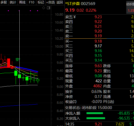Viewport: 134px width, 126px height.
Task: Toggle the side panel layout icon
Action: click(49, 8)
